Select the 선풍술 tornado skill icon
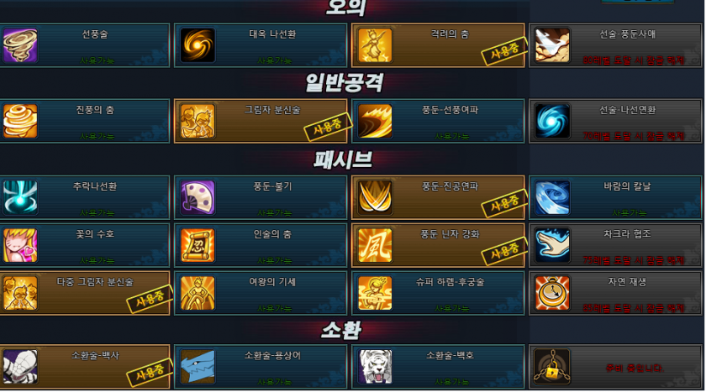The height and width of the screenshot is (392, 706). tap(20, 45)
